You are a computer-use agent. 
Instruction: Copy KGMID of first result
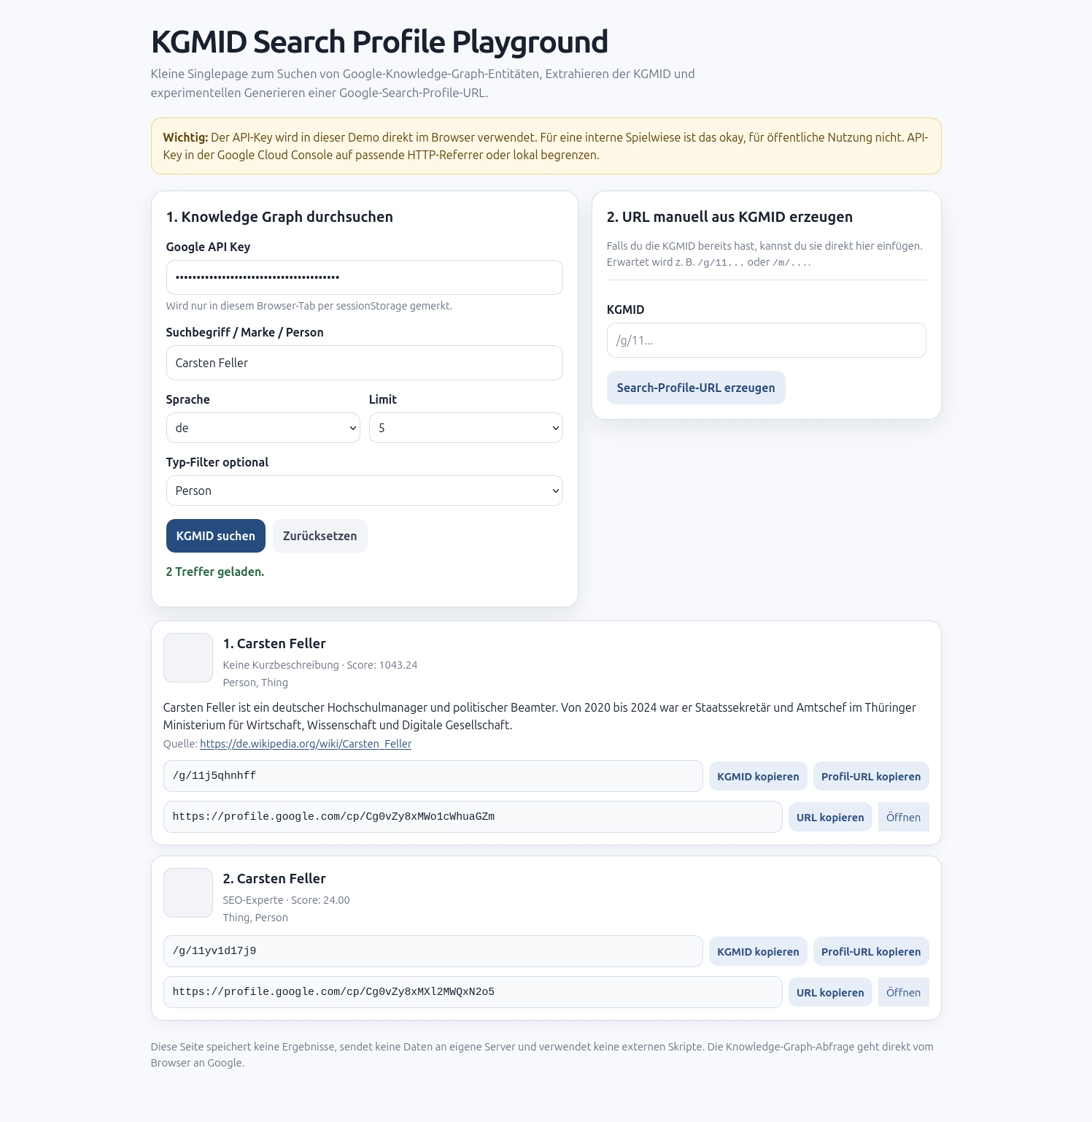(758, 776)
